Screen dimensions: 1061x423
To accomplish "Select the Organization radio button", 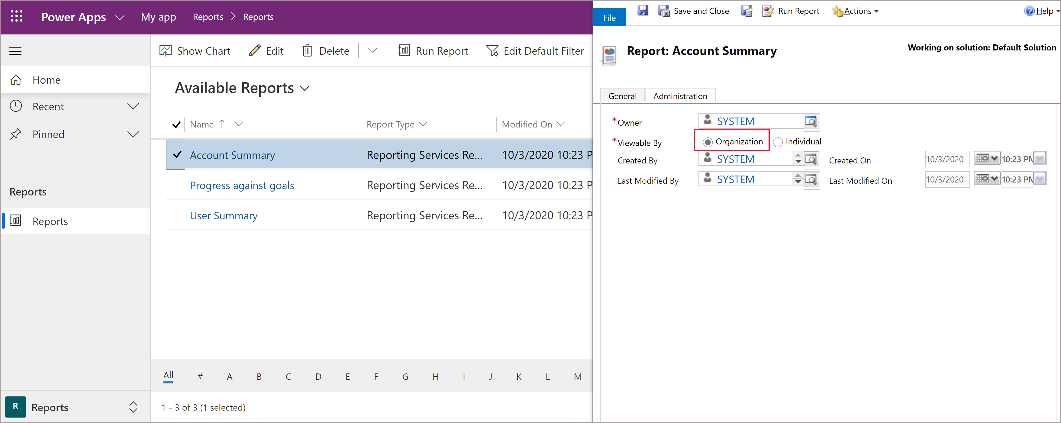I will click(x=706, y=141).
